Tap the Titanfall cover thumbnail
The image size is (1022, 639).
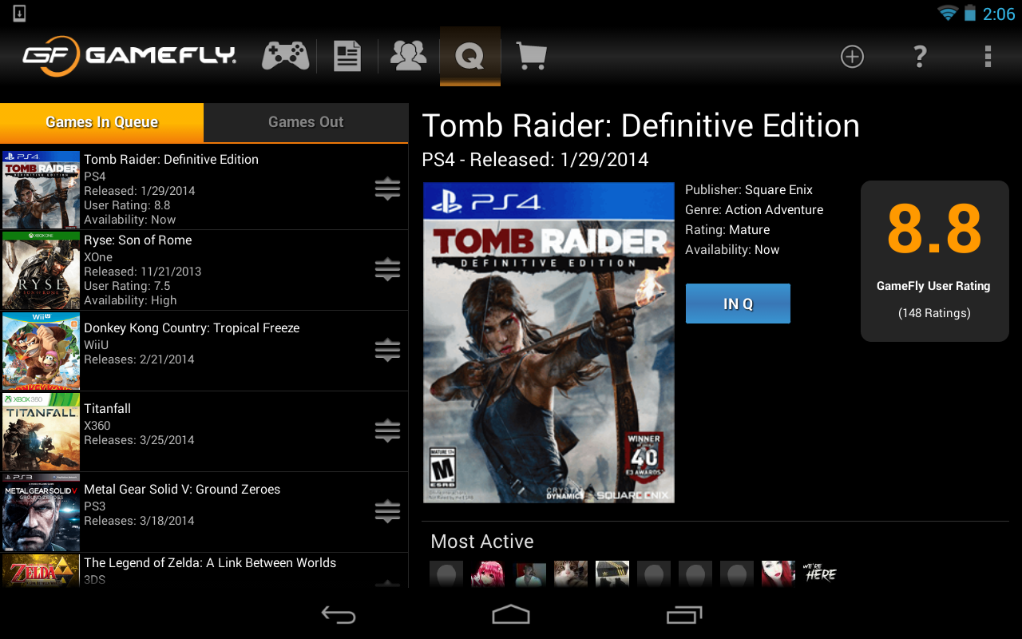42,431
